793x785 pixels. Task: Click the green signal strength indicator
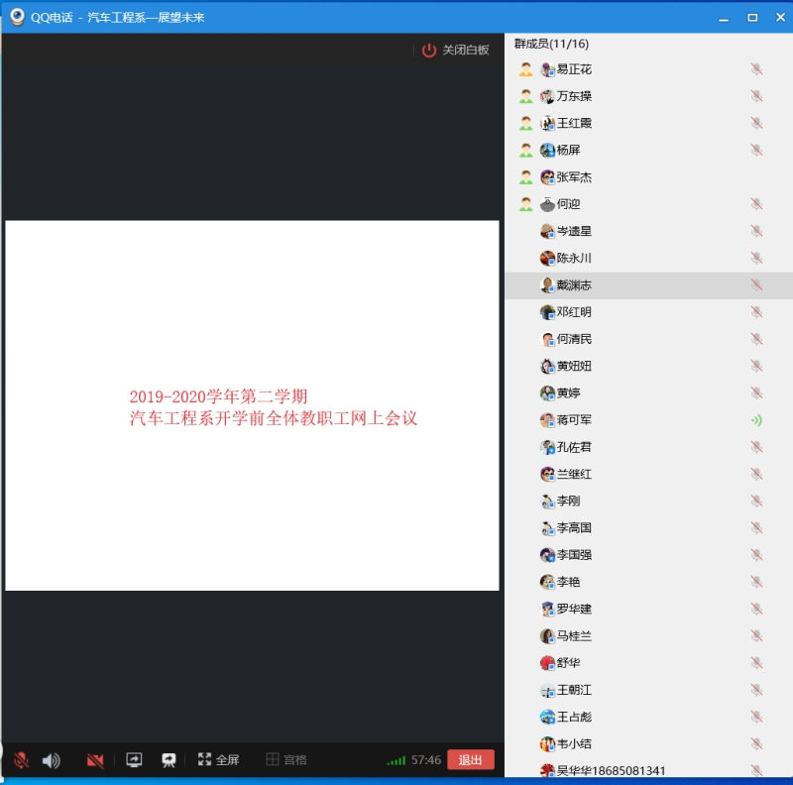(396, 760)
